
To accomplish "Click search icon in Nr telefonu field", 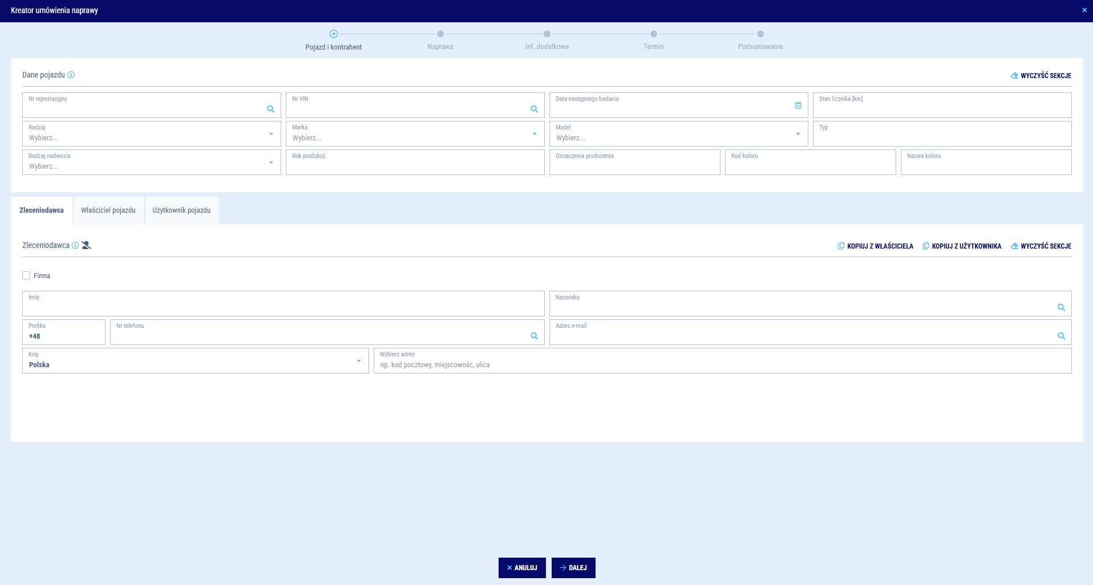I will tap(534, 336).
